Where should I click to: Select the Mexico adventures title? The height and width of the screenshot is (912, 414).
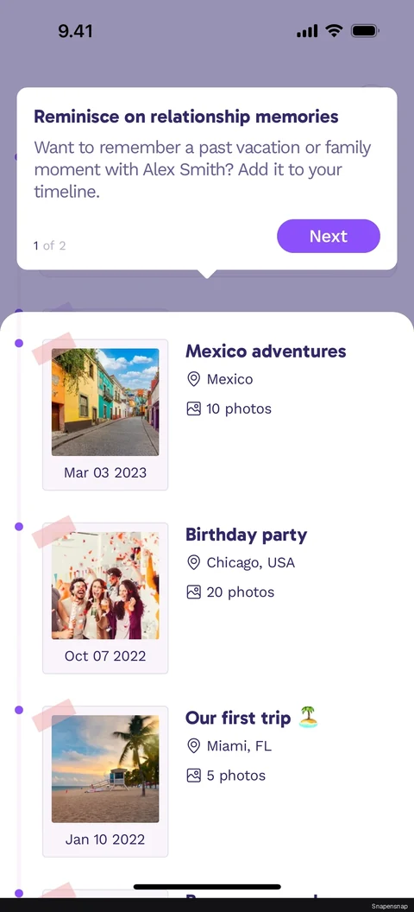(266, 351)
